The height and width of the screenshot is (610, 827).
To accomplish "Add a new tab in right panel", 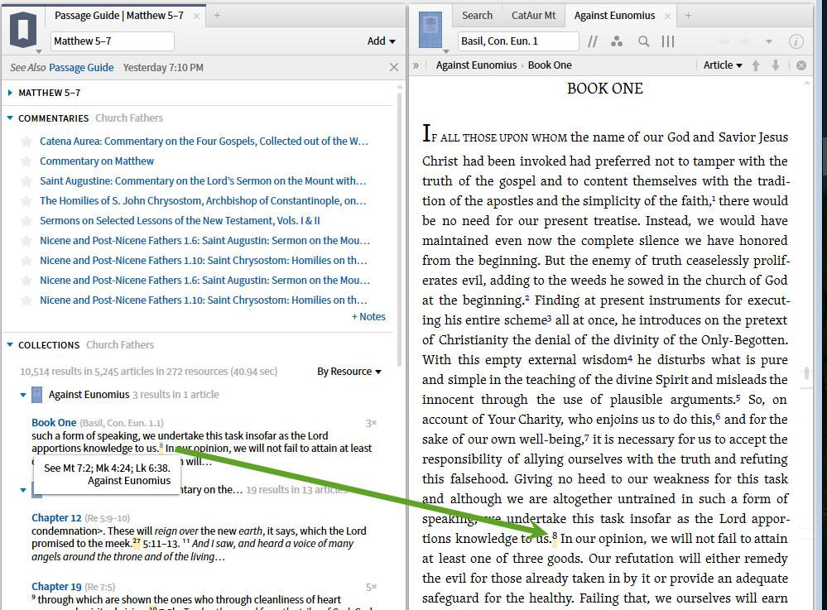I will (688, 15).
